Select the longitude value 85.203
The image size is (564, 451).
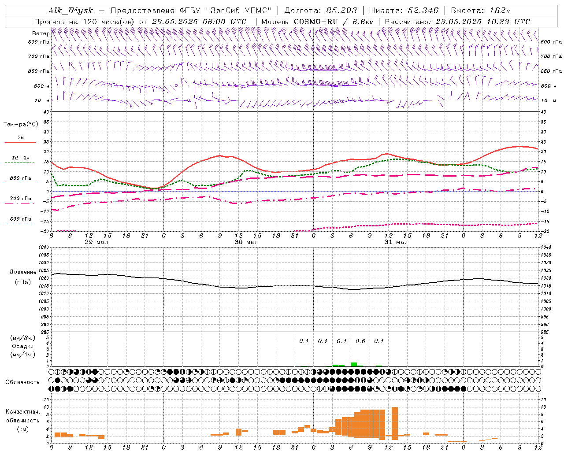pyautogui.click(x=341, y=11)
